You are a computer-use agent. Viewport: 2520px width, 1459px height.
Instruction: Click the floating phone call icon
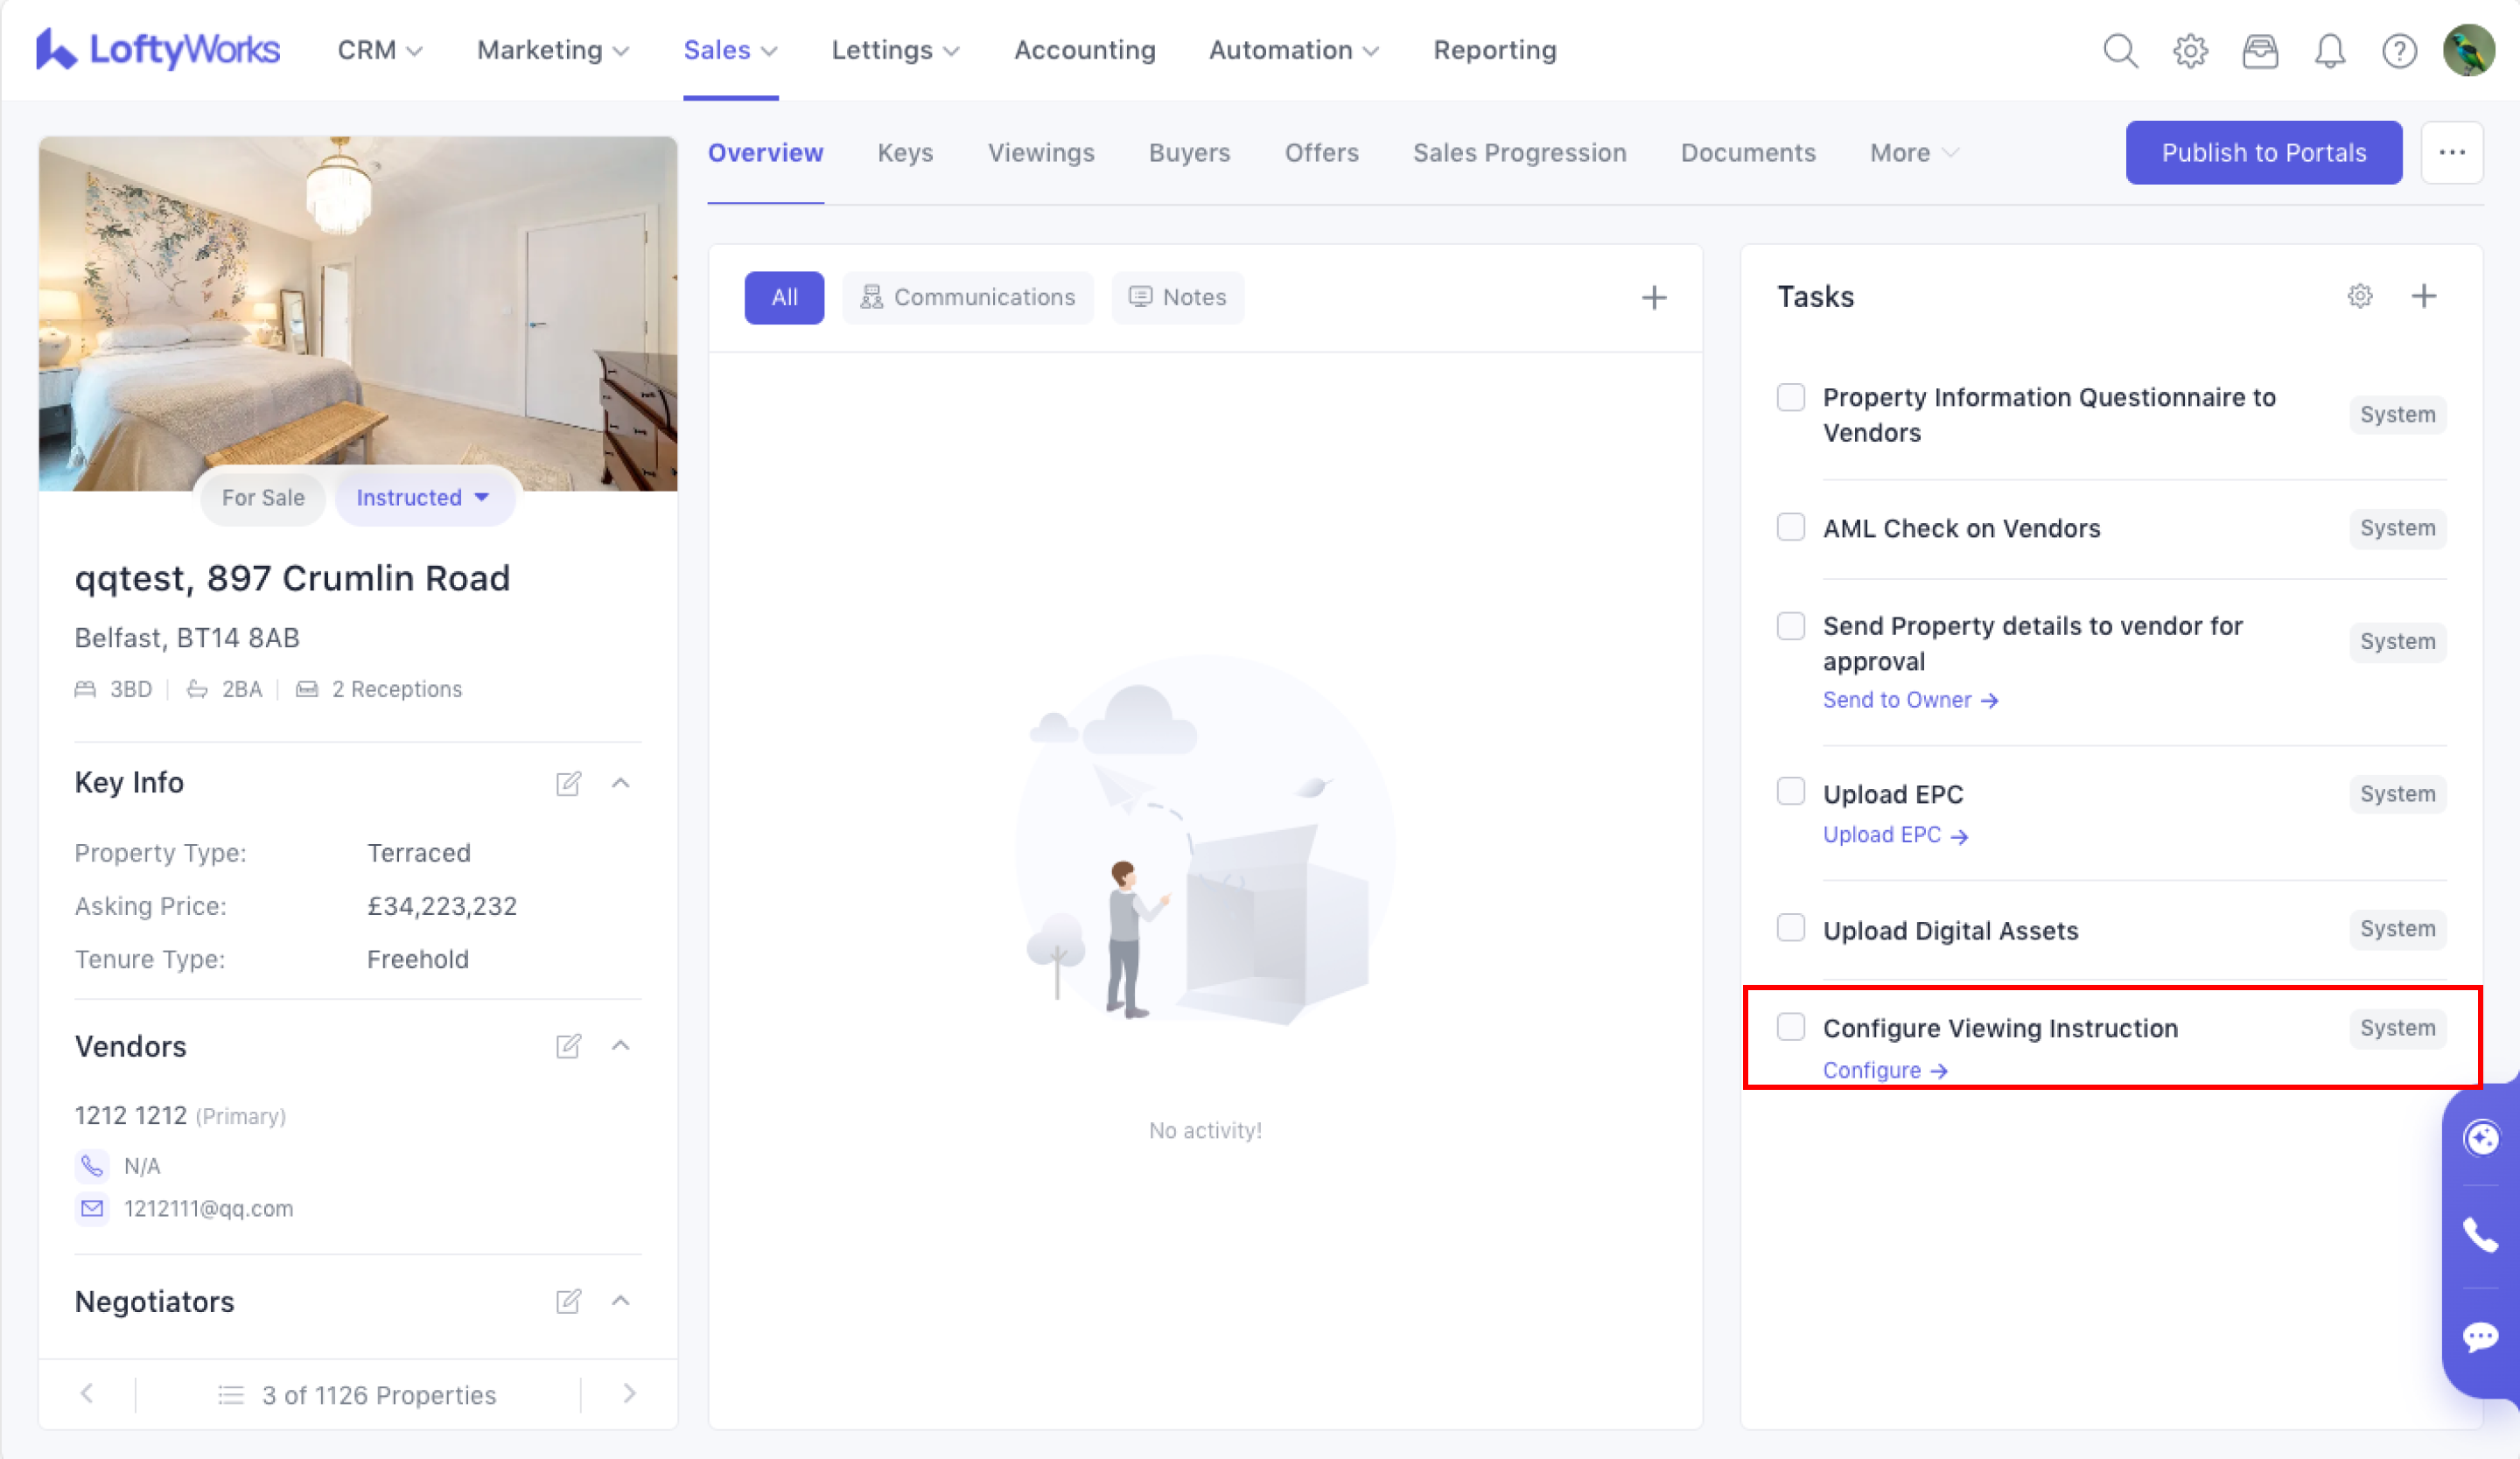[x=2480, y=1235]
